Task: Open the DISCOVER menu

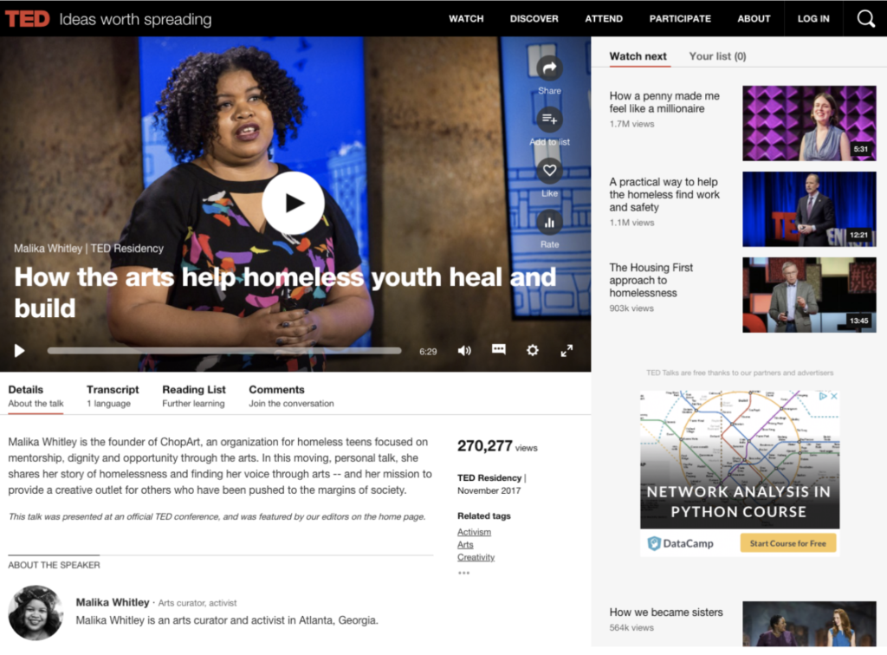Action: click(x=534, y=19)
